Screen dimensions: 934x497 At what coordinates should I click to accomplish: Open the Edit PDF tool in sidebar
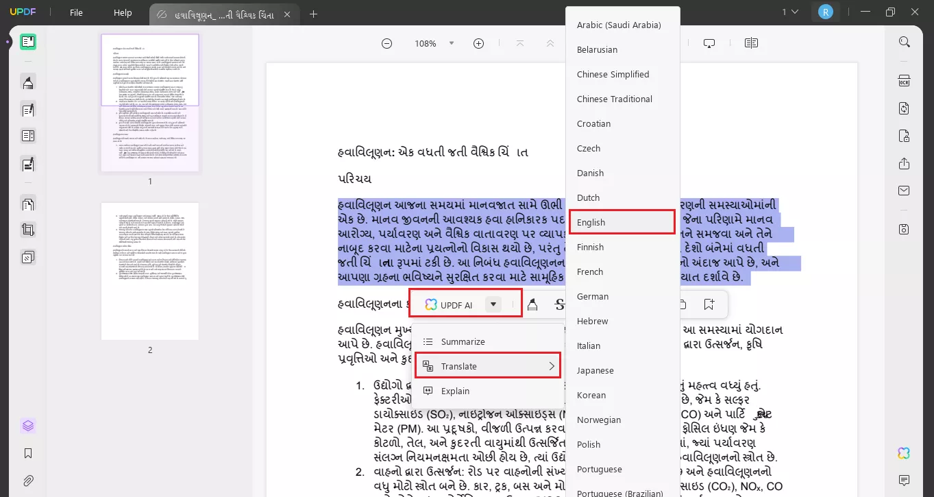(28, 109)
